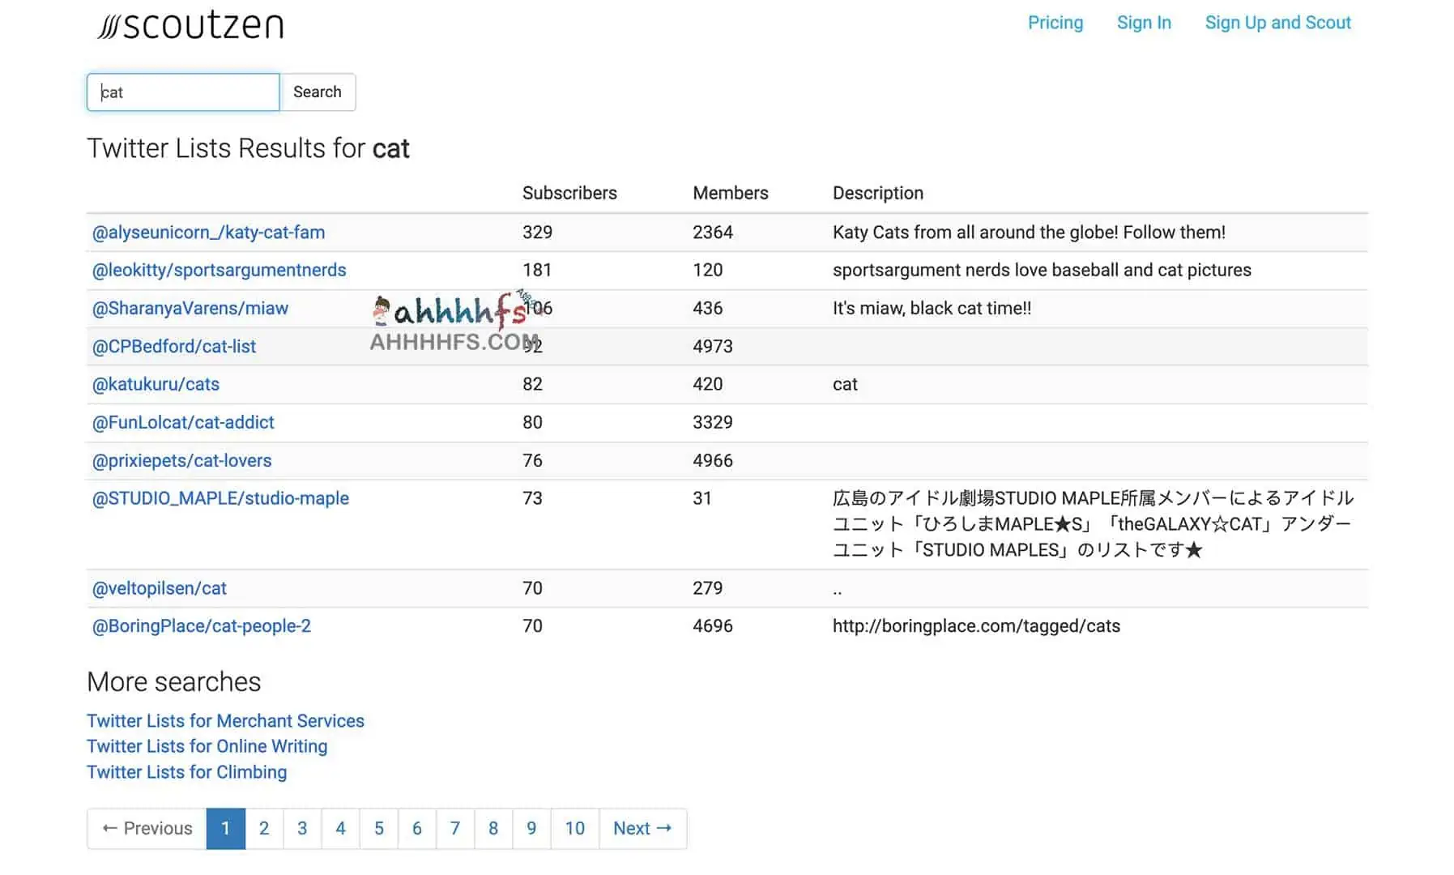Open the @STUDIO_MAPLE/studio-maple list
The height and width of the screenshot is (875, 1454).
click(220, 499)
